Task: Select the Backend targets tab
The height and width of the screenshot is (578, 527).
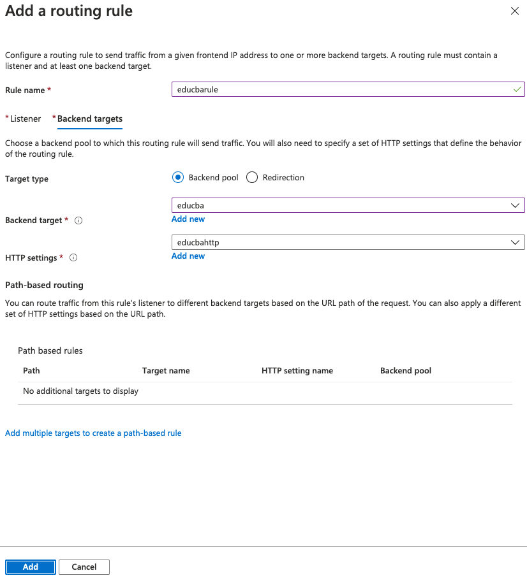Action: tap(90, 119)
